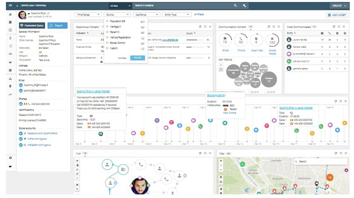354x198 pixels.
Task: Open the CREATE dropdown
Action: (x=339, y=6)
